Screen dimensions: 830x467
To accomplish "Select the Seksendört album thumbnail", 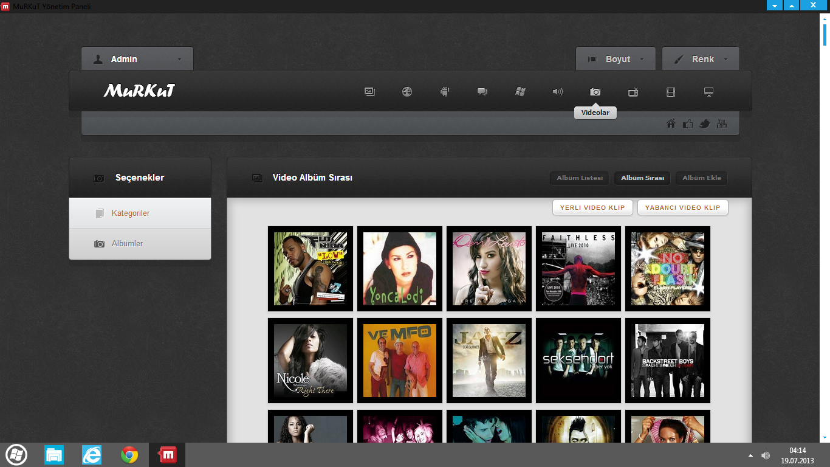I will pos(578,361).
